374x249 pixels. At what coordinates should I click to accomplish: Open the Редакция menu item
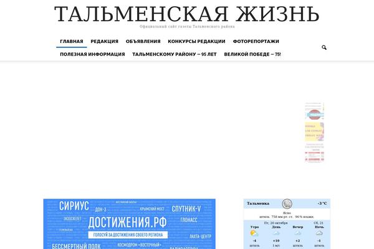(105, 42)
